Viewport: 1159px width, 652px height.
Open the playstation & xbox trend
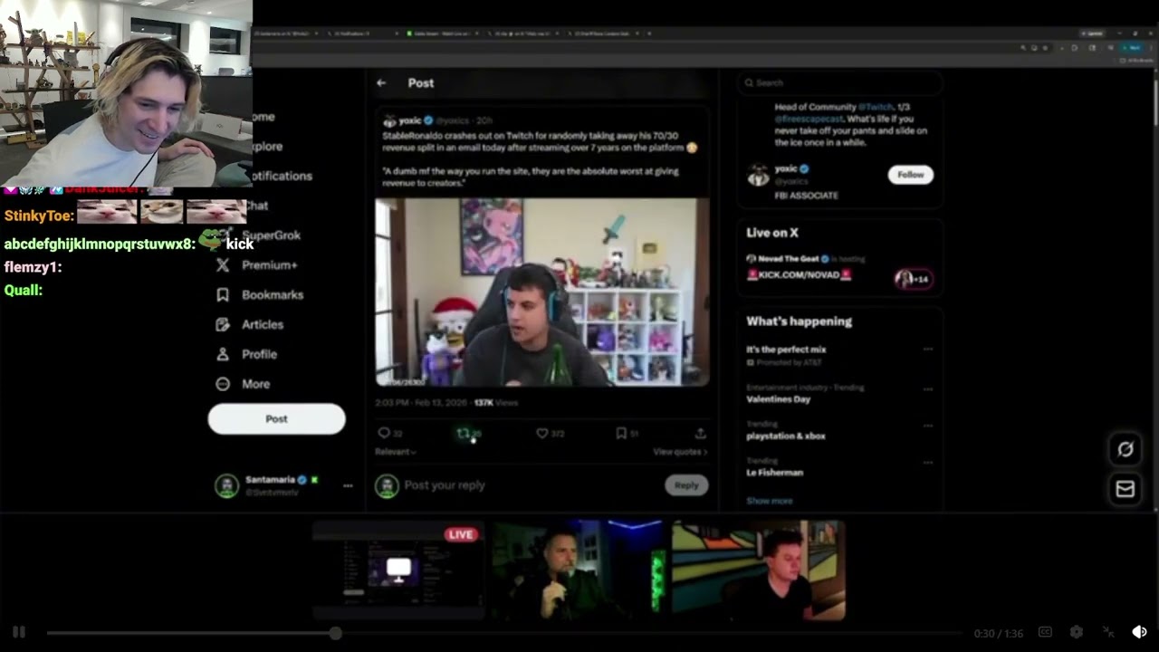click(785, 436)
